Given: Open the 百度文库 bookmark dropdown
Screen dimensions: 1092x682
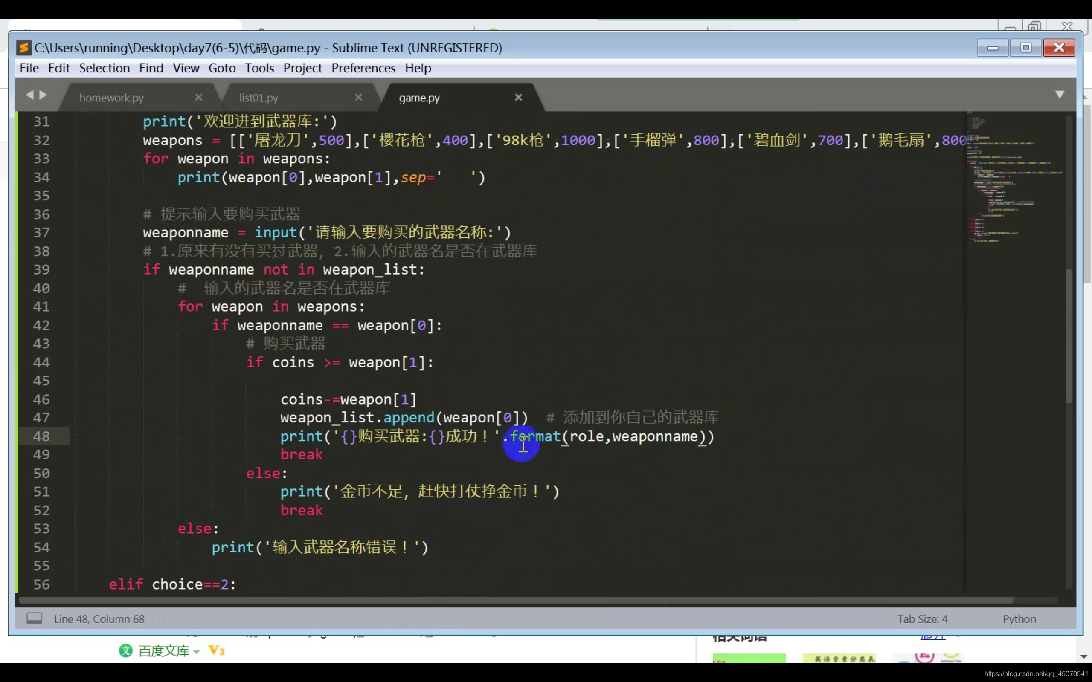Looking at the screenshot, I should (x=196, y=652).
